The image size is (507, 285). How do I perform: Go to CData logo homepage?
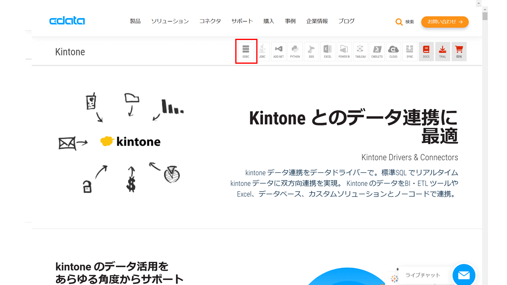click(67, 21)
